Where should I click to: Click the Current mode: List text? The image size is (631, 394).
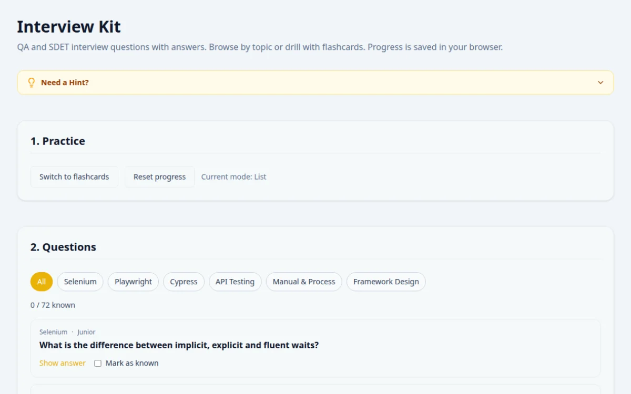pos(233,177)
